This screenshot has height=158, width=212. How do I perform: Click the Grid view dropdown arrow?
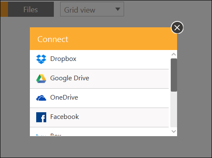click(118, 9)
